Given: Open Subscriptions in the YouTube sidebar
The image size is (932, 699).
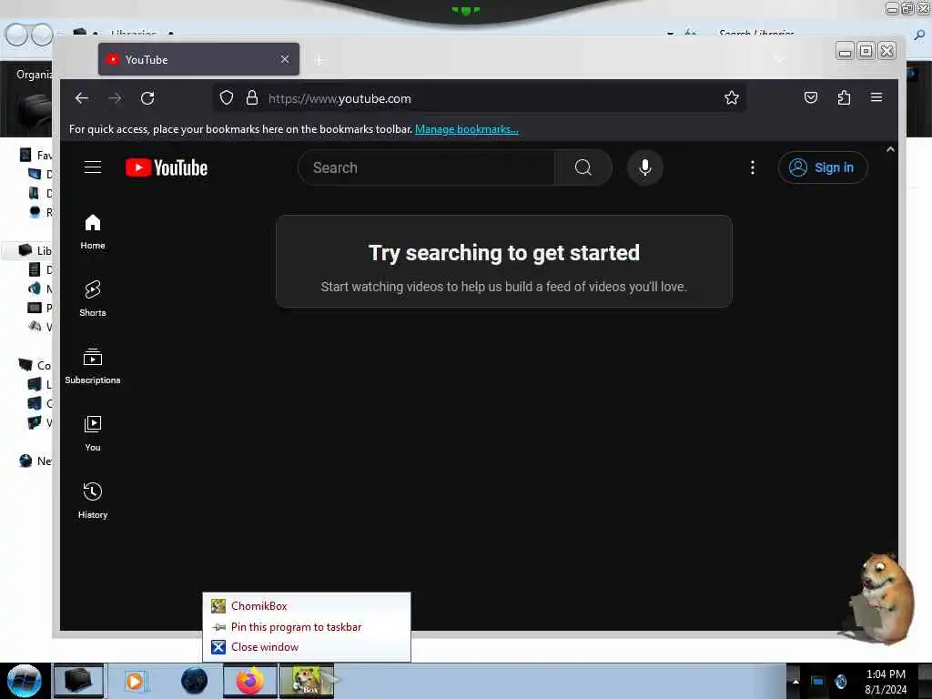Looking at the screenshot, I should [93, 366].
